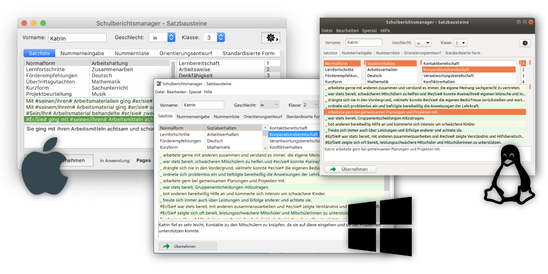Select Nummernliste tab in the Linux window
The height and width of the screenshot is (274, 548).
388,53
